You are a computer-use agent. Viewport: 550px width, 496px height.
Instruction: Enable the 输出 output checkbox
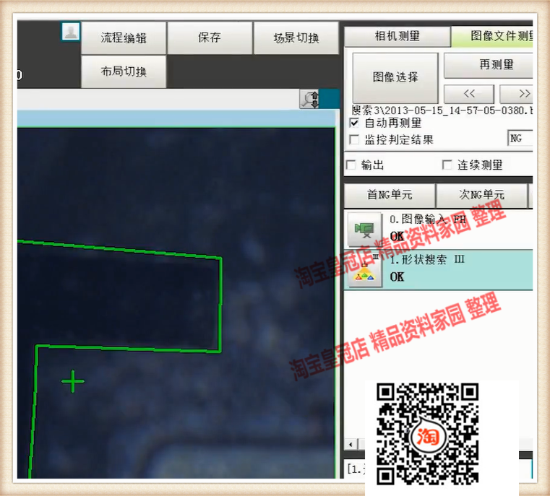point(351,165)
